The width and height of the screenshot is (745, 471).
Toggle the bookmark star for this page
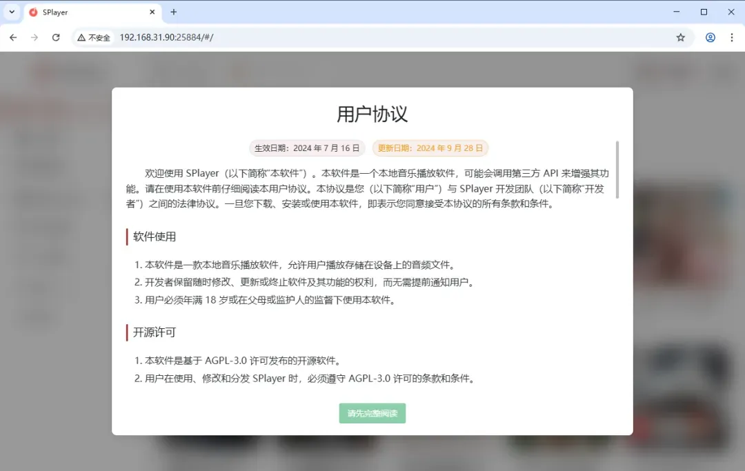pyautogui.click(x=681, y=37)
